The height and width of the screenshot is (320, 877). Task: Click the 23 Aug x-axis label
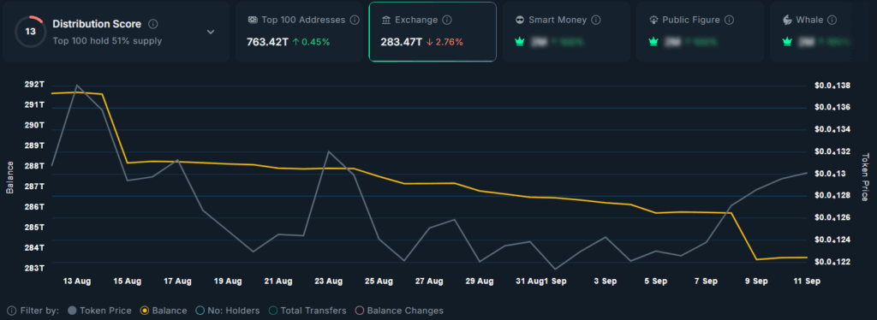click(x=329, y=281)
